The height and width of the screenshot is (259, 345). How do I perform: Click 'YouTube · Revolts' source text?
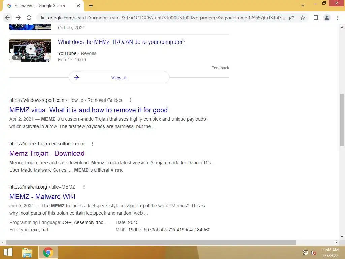pos(77,53)
